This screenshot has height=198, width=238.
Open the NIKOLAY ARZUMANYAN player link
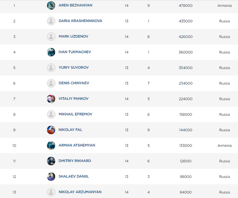pos(80,192)
